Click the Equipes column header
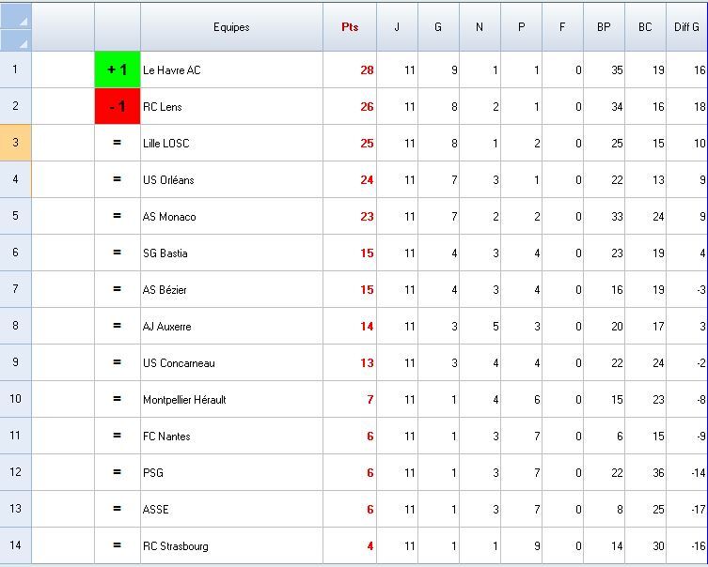 (x=231, y=27)
